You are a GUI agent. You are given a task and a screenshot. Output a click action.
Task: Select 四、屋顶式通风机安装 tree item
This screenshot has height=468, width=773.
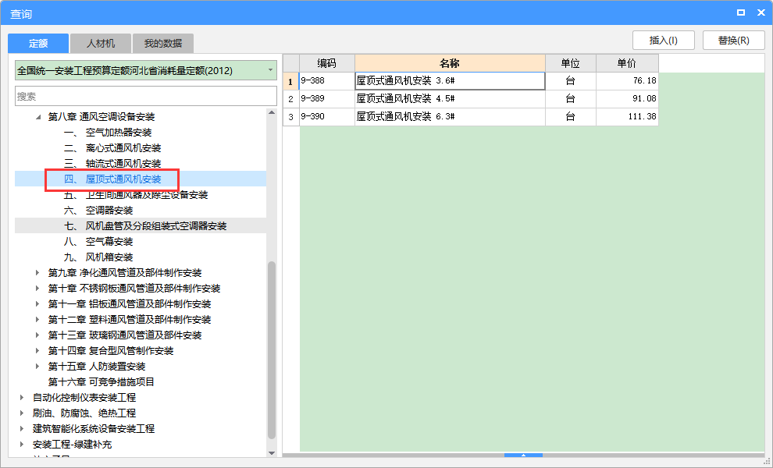[x=112, y=179]
